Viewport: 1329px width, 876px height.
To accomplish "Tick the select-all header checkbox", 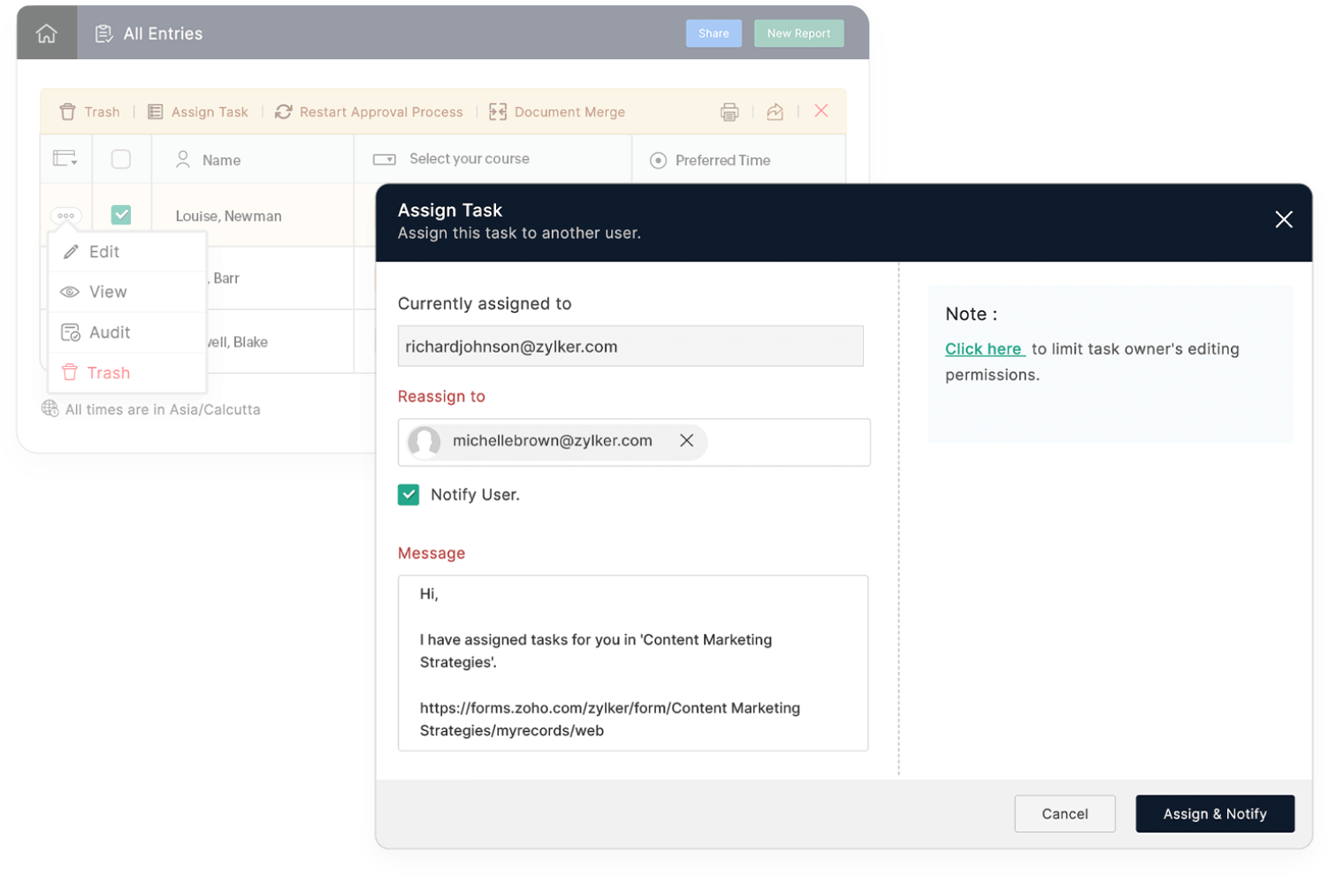I will (121, 160).
